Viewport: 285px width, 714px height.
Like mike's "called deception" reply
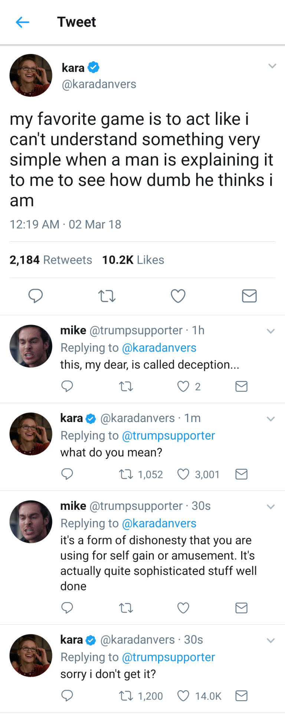183,386
